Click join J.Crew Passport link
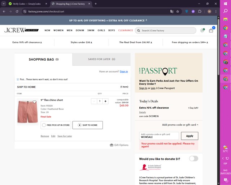Image resolution: width=231 pixels, height=185 pixels. pyautogui.click(x=153, y=88)
